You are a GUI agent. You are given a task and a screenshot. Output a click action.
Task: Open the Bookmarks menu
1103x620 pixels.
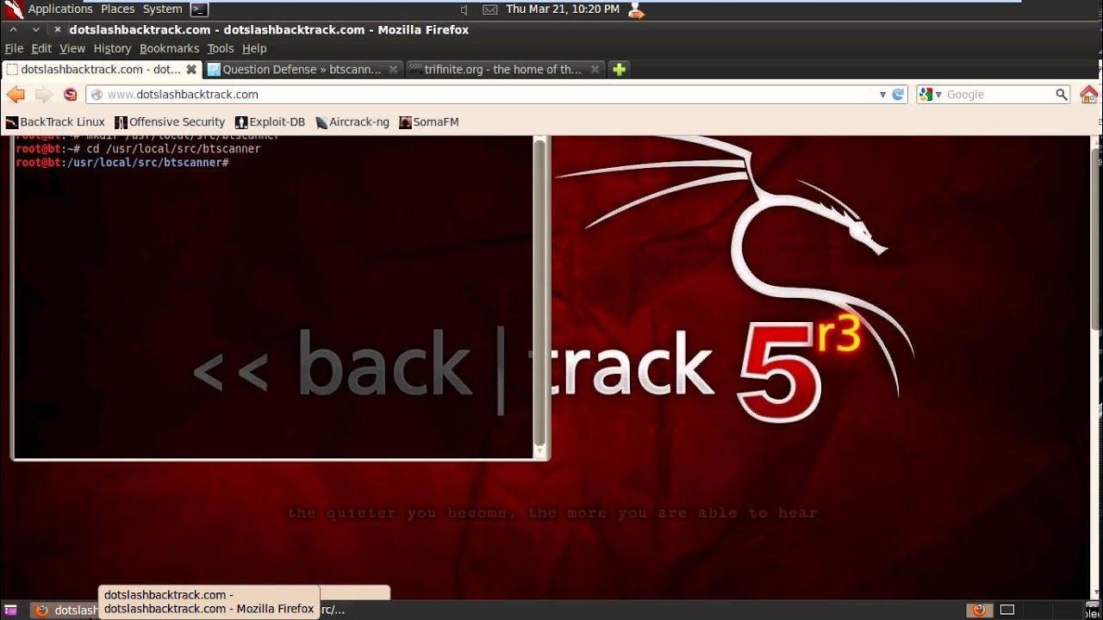tap(169, 49)
